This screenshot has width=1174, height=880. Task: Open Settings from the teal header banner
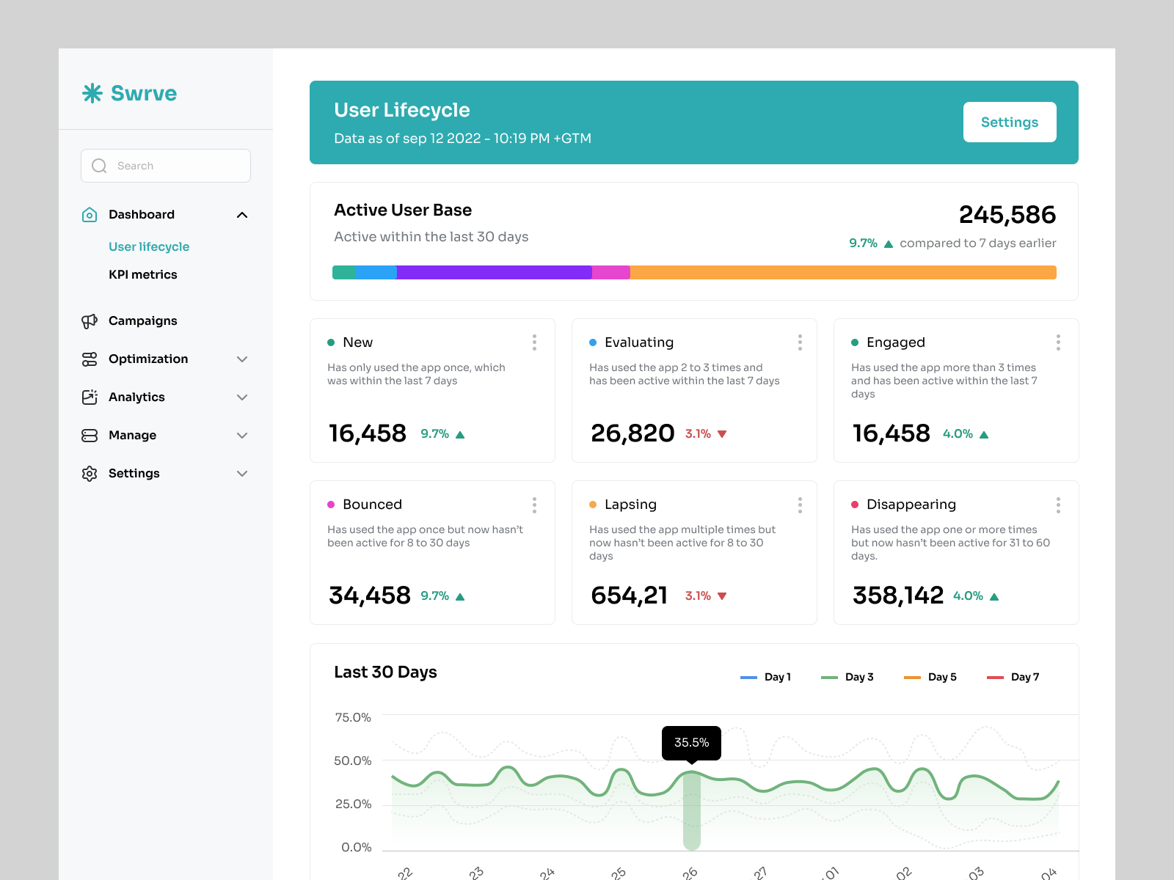tap(1010, 122)
